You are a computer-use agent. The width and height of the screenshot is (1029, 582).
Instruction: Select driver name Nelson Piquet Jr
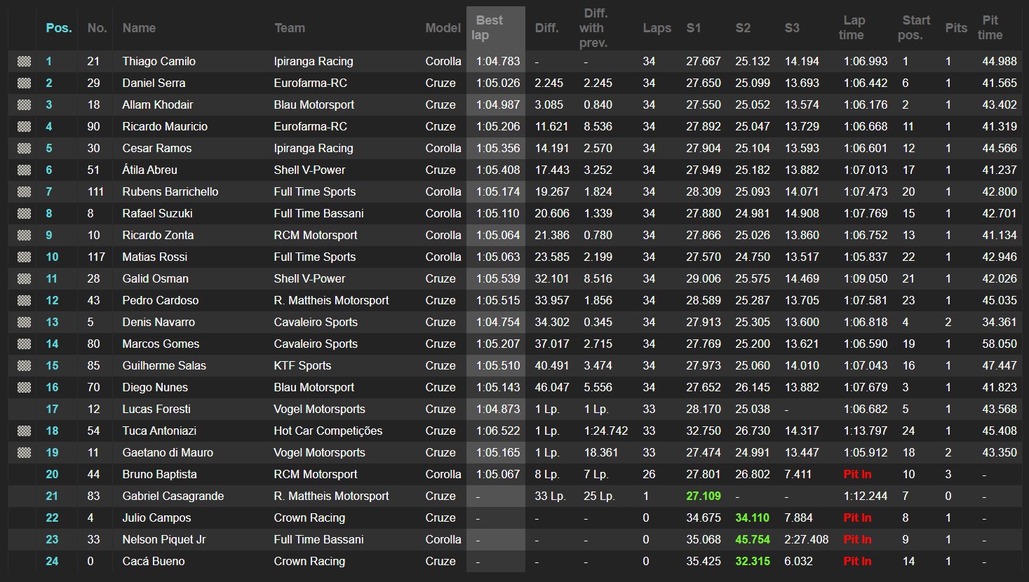pos(164,540)
